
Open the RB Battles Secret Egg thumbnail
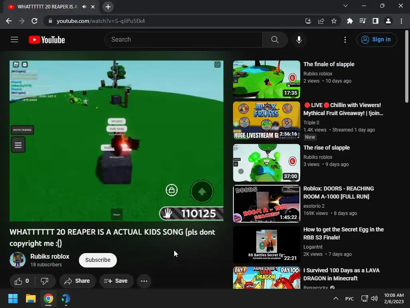pyautogui.click(x=266, y=244)
